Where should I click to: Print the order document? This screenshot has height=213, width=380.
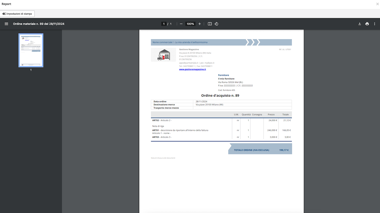point(367,24)
